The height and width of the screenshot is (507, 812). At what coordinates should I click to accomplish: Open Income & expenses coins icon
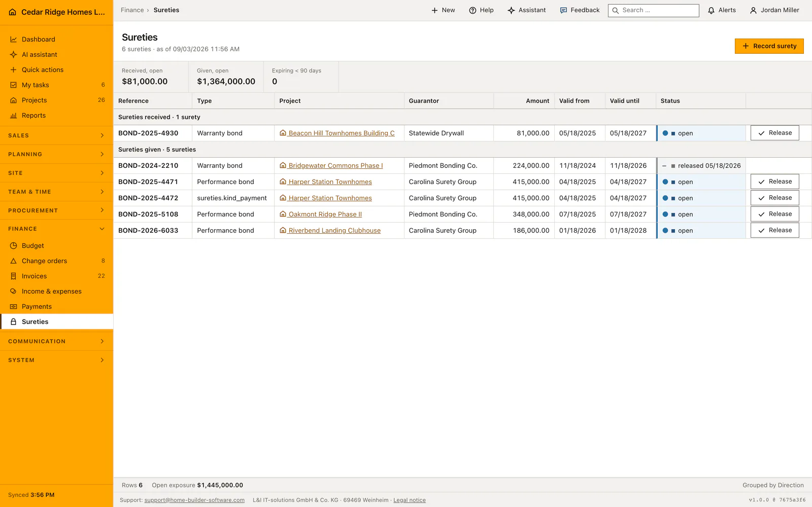point(14,292)
